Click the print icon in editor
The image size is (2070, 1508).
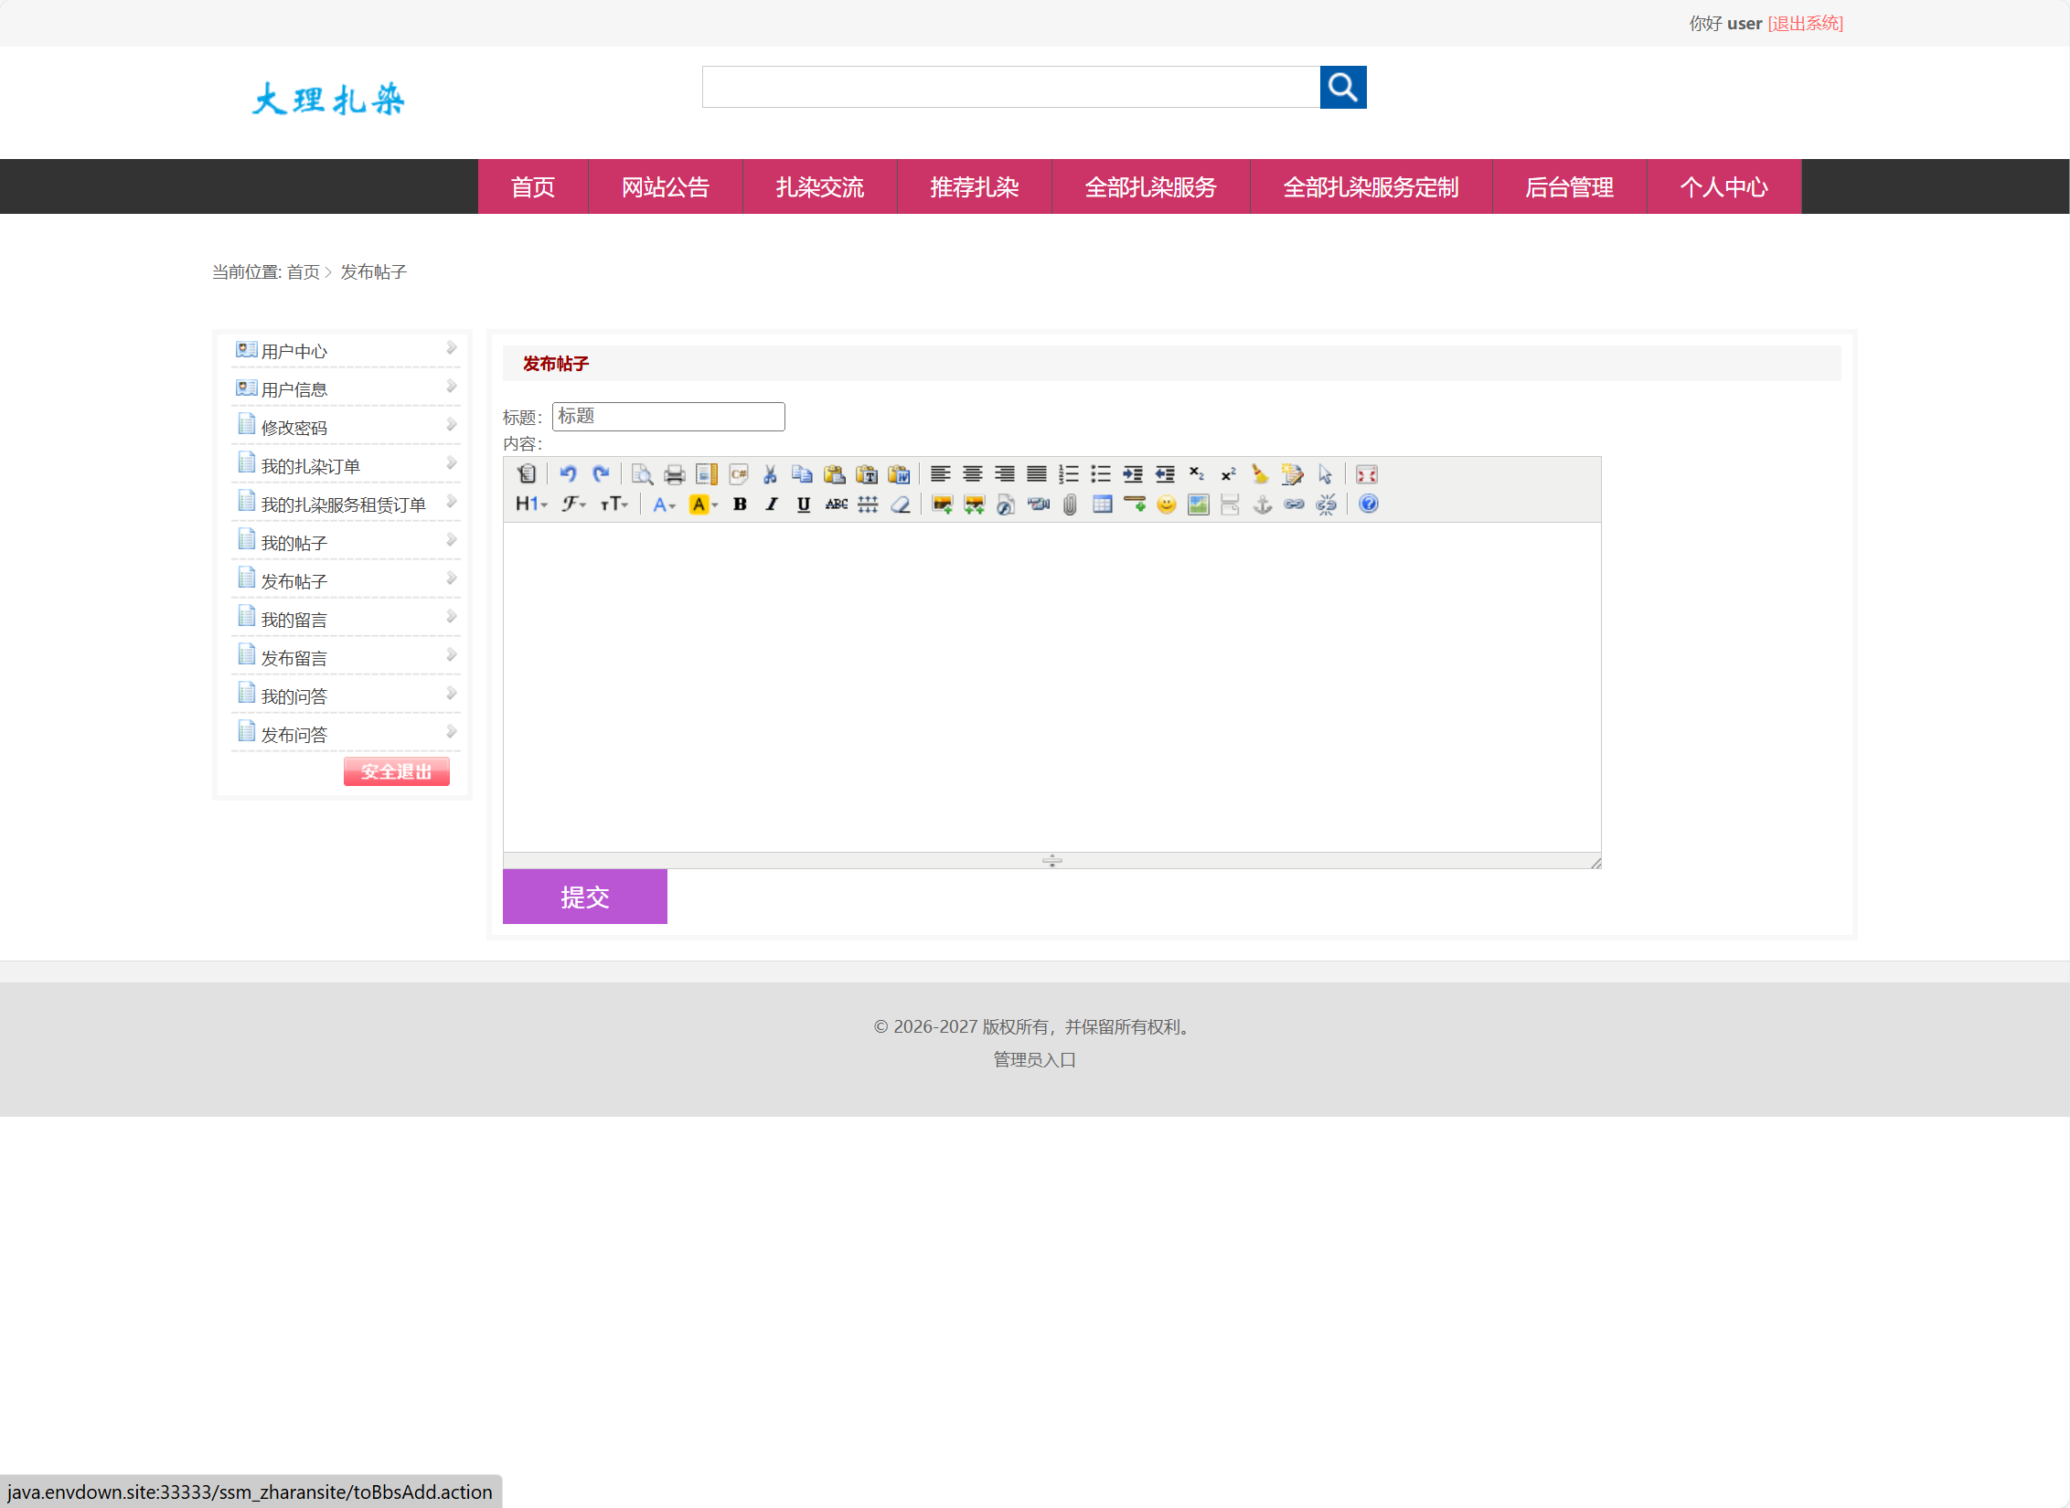click(x=674, y=474)
